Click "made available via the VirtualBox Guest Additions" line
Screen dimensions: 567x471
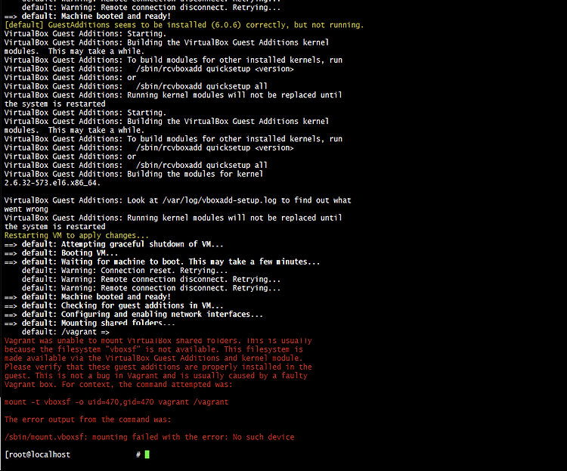[x=153, y=358]
